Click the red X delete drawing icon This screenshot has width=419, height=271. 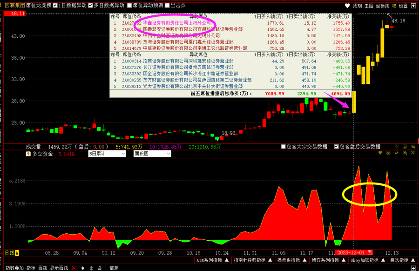coord(74,268)
